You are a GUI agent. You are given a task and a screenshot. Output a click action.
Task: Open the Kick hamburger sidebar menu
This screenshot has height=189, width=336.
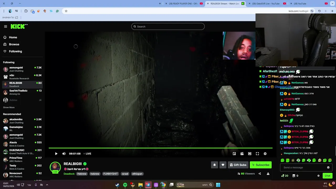pos(6,27)
